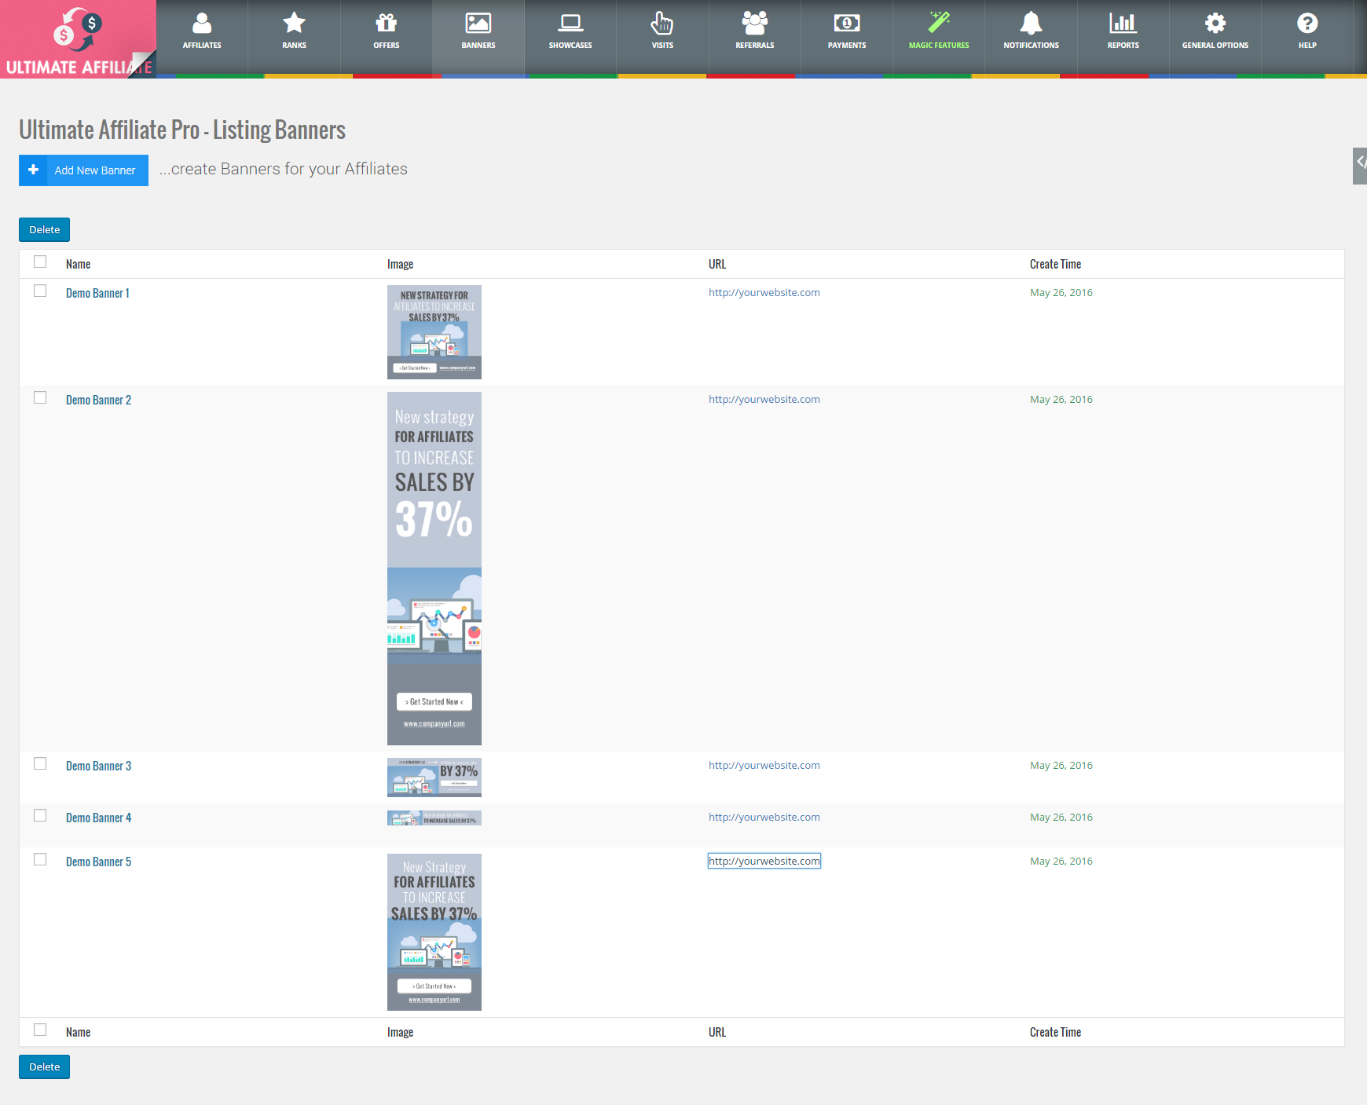Image resolution: width=1367 pixels, height=1105 pixels.
Task: Open the Demo Banner 2 link
Action: click(98, 400)
